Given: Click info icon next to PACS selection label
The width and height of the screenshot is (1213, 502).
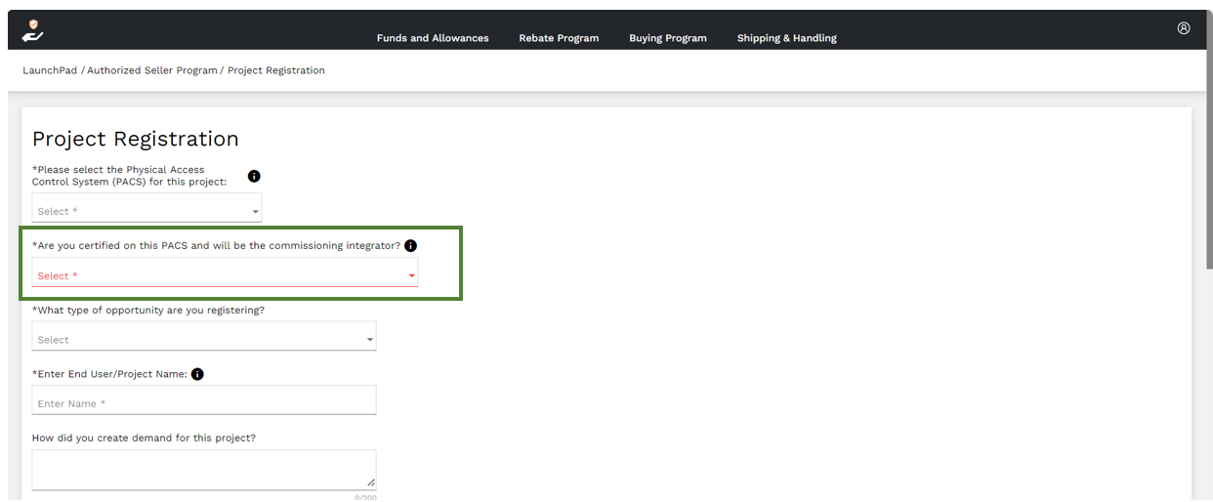Looking at the screenshot, I should click(x=254, y=177).
